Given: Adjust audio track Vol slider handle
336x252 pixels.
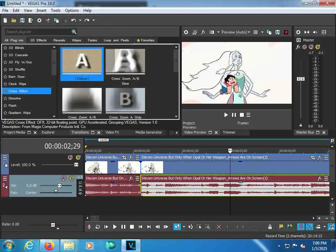Looking at the screenshot, I should 60,185.
